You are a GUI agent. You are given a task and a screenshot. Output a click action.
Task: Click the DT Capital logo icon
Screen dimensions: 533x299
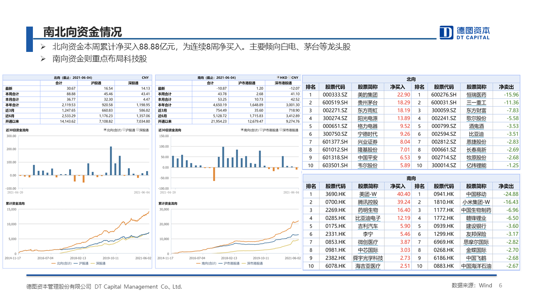coord(446,32)
